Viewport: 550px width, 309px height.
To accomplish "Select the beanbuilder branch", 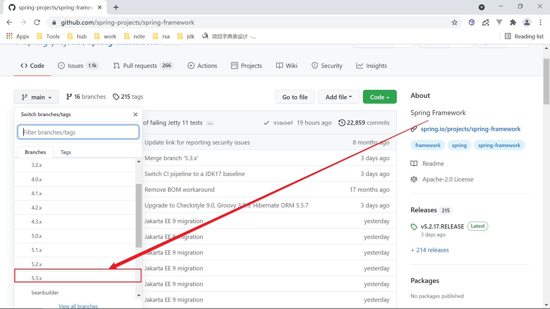I will coord(75,292).
